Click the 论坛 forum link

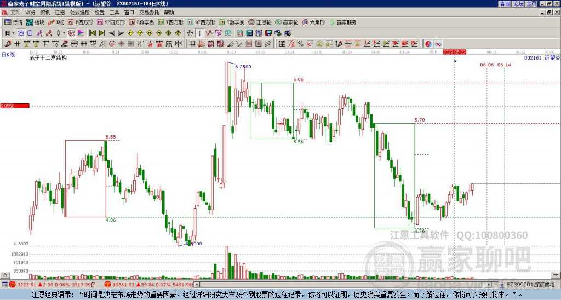point(518,3)
